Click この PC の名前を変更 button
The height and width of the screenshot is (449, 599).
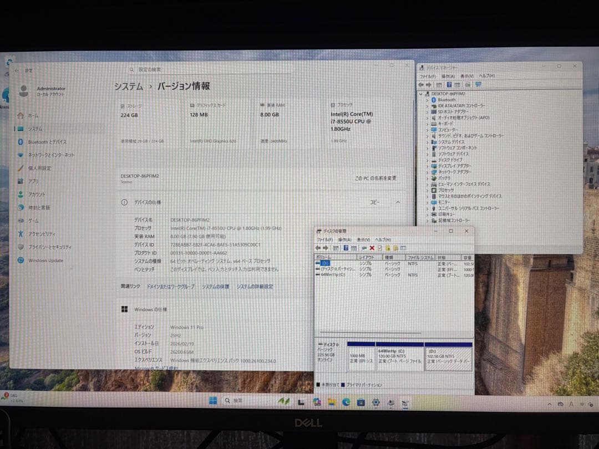tap(375, 178)
